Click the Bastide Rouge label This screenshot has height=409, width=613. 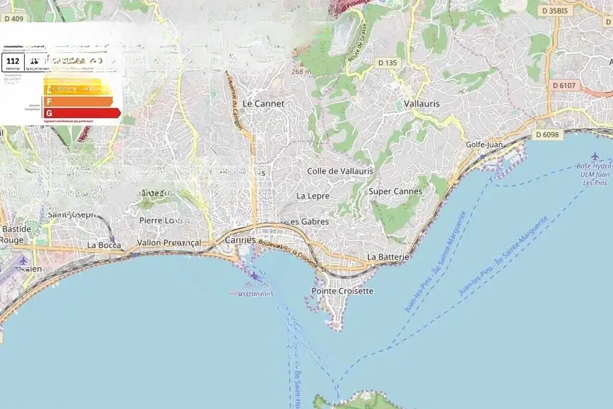[16, 234]
